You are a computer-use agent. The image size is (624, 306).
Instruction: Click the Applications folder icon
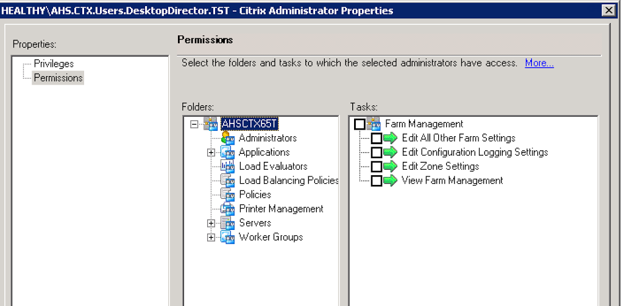pyautogui.click(x=227, y=152)
